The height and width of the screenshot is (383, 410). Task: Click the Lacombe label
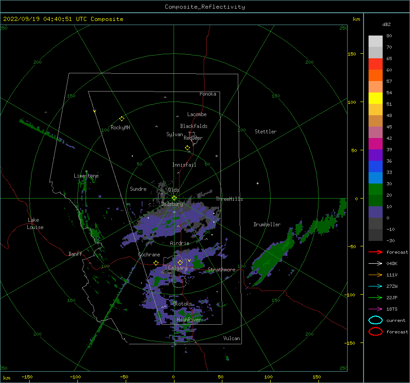[197, 114]
